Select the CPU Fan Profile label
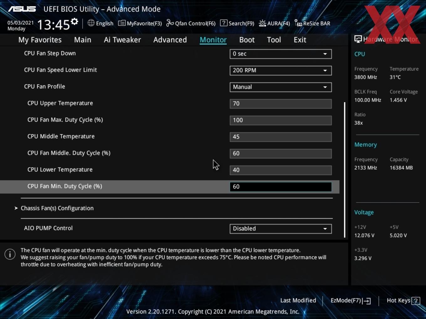The image size is (426, 319). click(x=44, y=86)
